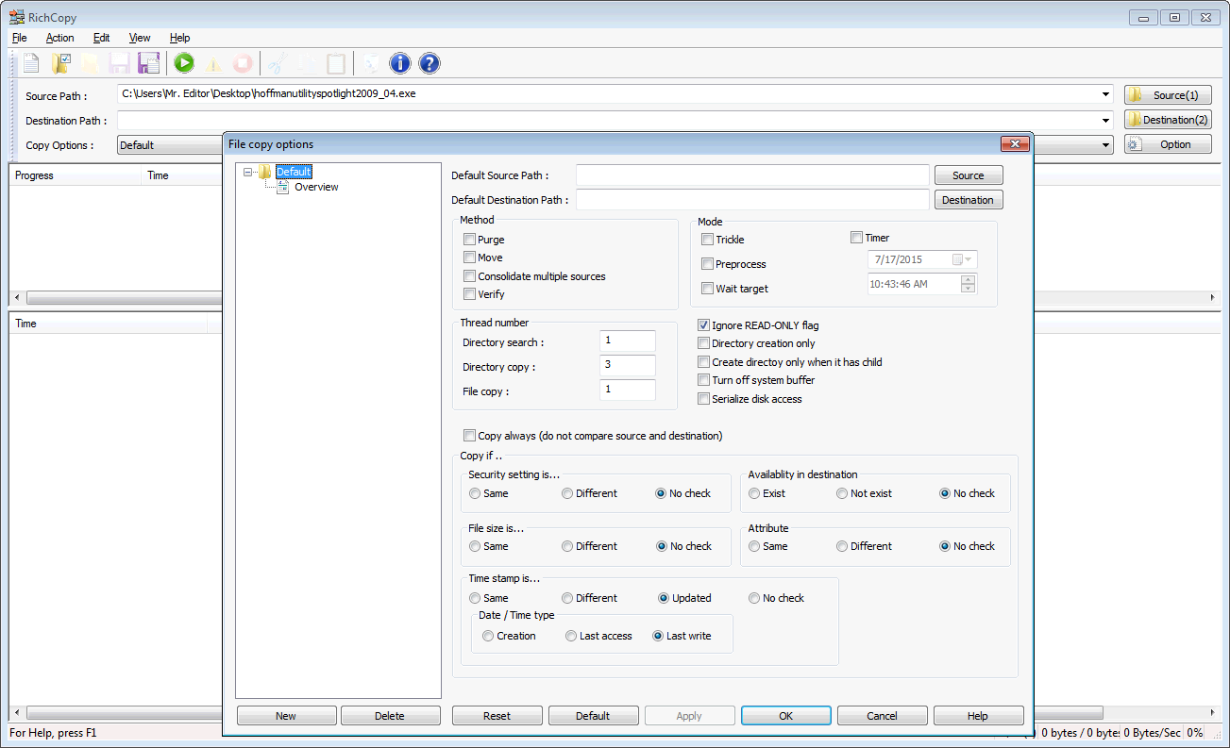Screen dimensions: 1230x748
Task: Click the Default button at dialog bottom
Action: point(593,716)
